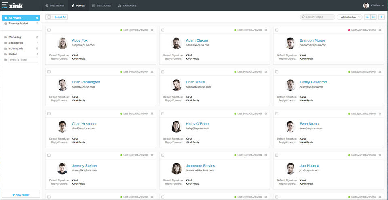The width and height of the screenshot is (388, 200).
Task: Click the xink logo
Action: (13, 5)
